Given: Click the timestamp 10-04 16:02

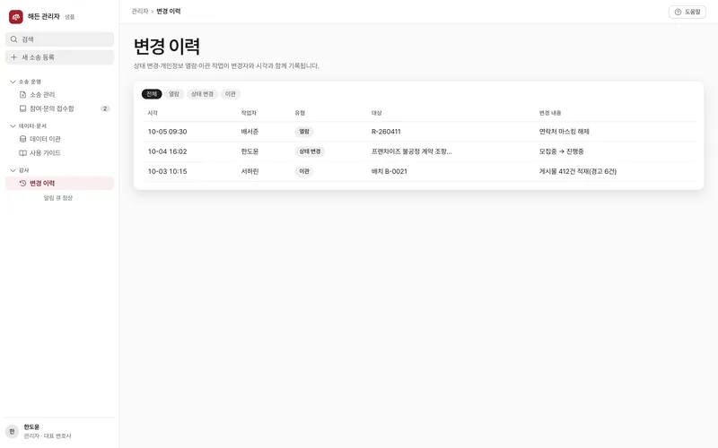Looking at the screenshot, I should 167,151.
